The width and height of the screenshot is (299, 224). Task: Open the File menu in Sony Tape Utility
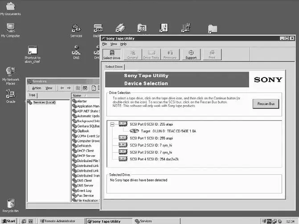click(105, 44)
